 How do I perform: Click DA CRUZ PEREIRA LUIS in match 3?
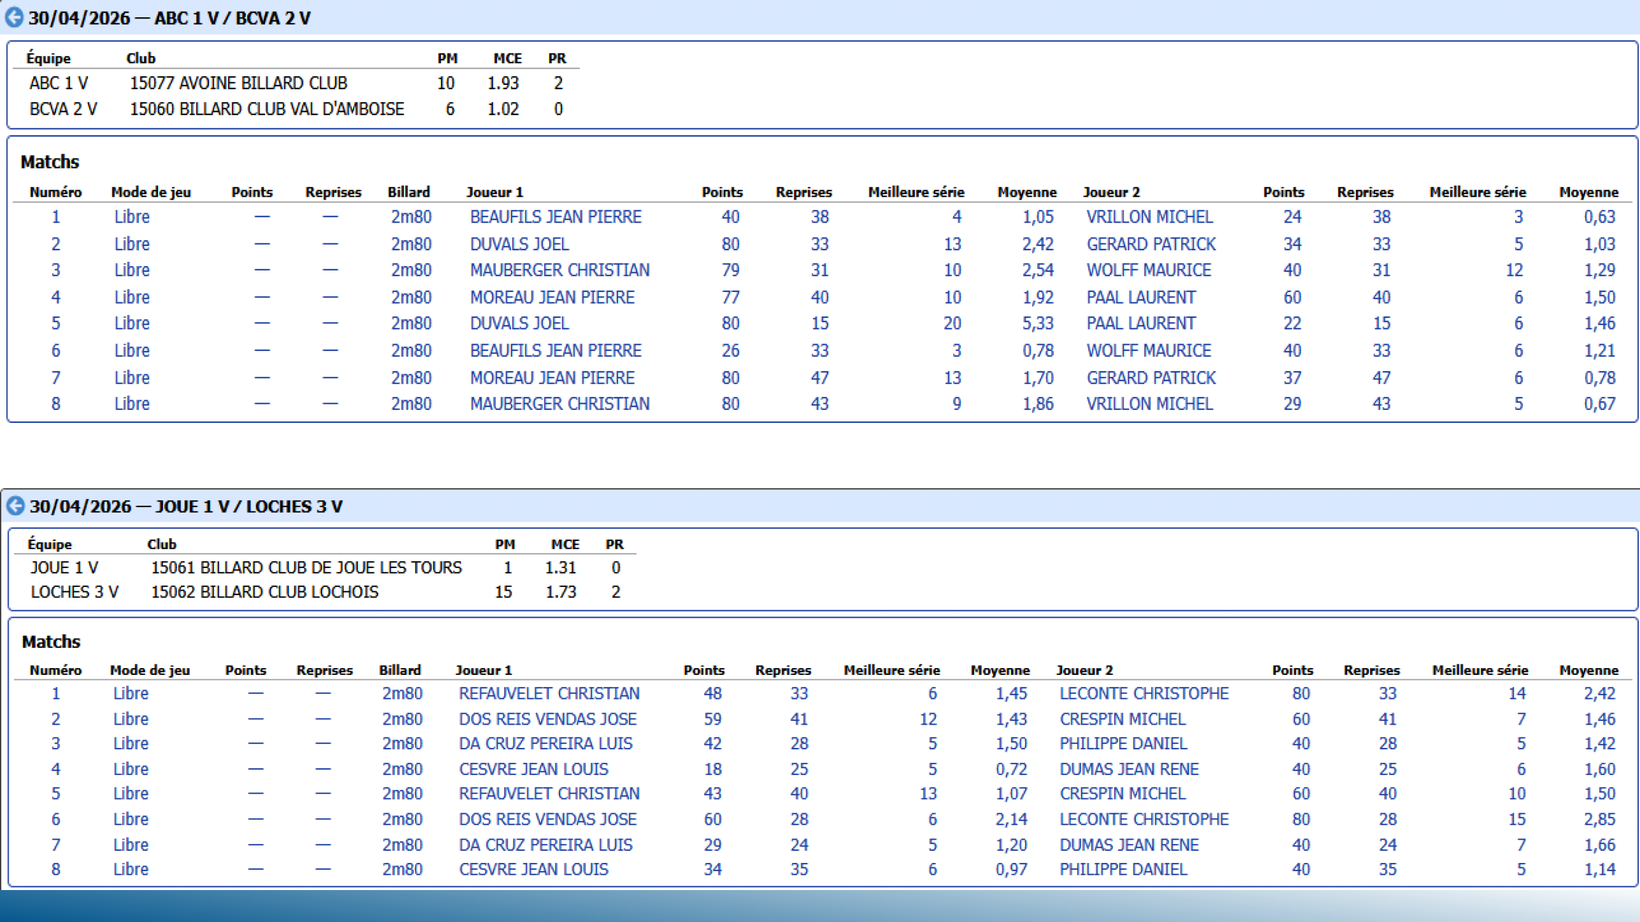click(x=545, y=744)
